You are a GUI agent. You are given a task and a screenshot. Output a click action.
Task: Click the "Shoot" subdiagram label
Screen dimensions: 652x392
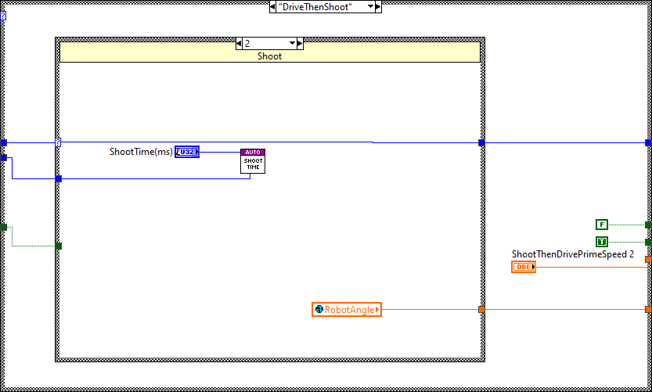269,56
